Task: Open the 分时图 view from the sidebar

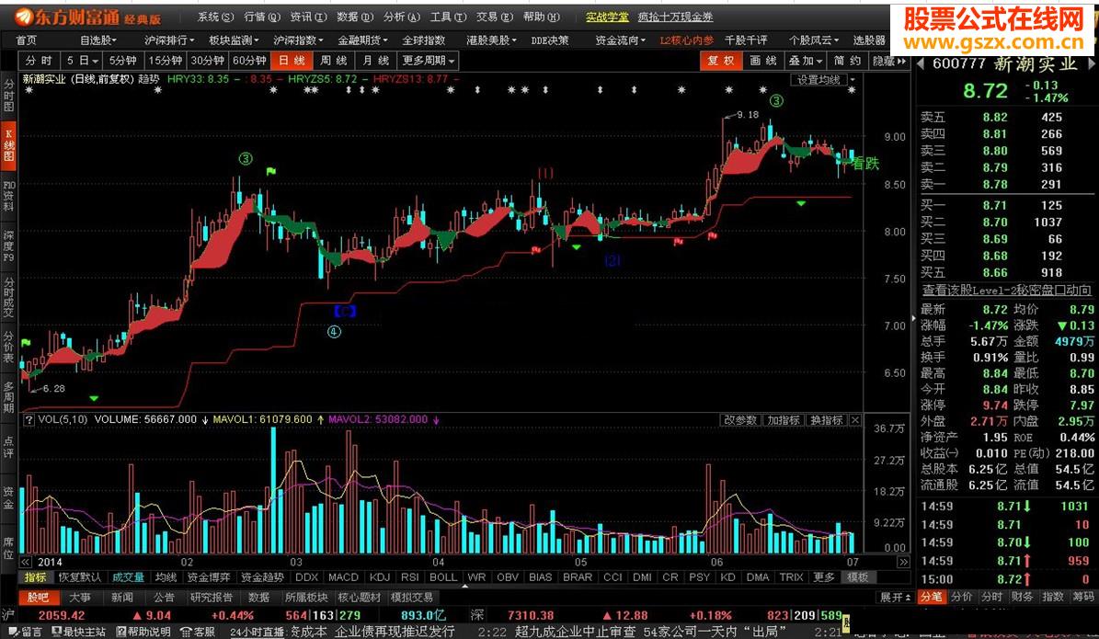Action: [x=8, y=92]
